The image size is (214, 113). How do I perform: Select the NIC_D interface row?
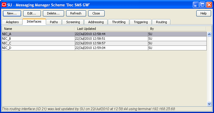coord(104,48)
